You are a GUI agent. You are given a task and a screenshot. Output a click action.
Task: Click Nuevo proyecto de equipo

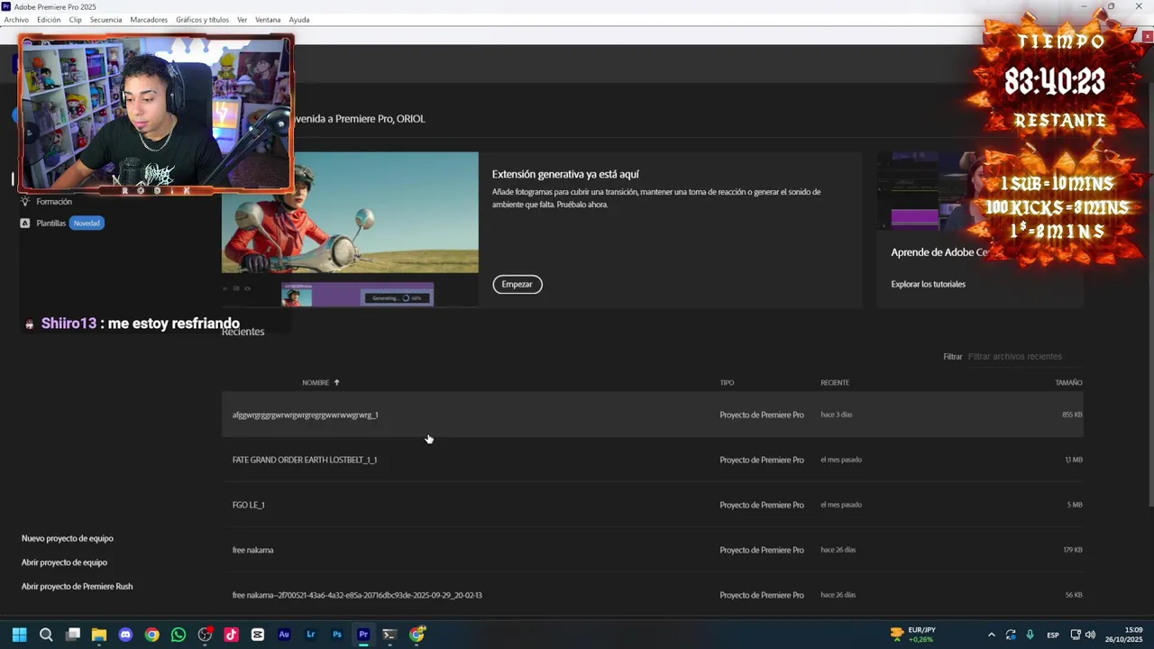68,538
